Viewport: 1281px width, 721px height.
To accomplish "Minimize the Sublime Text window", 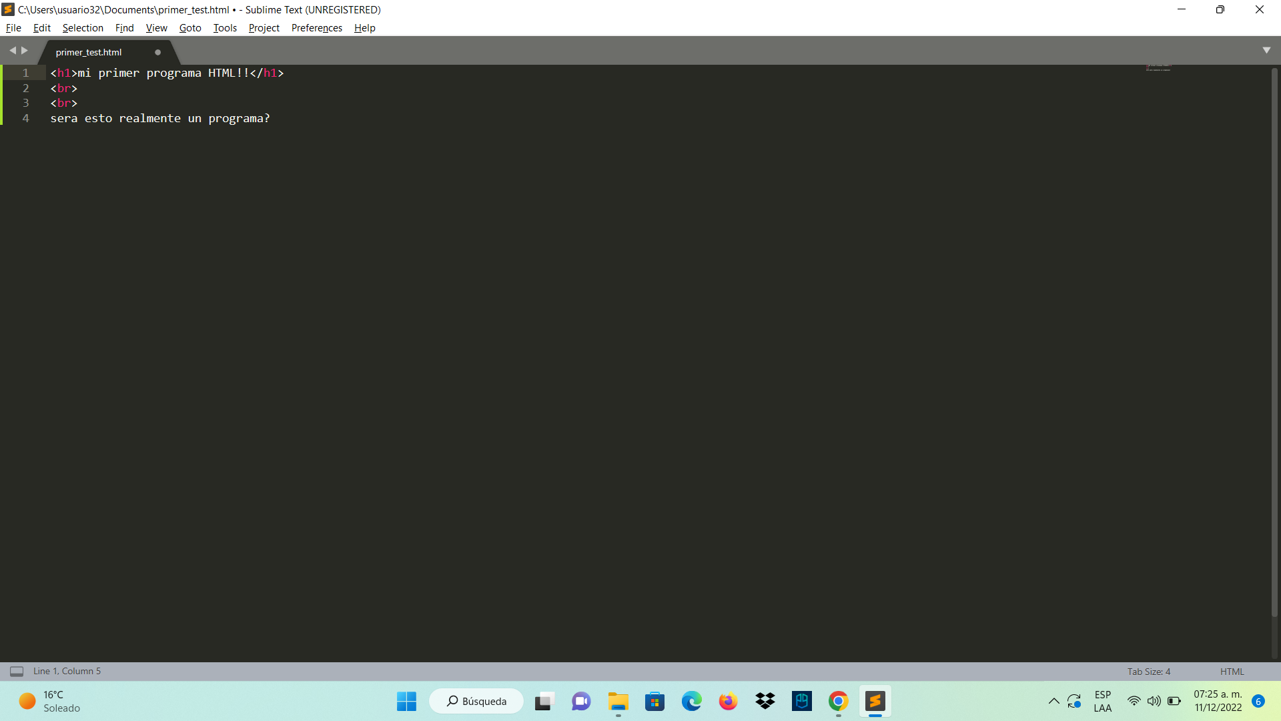I will pos(1182,9).
